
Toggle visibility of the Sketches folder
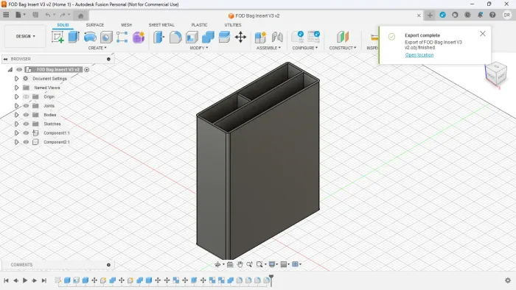click(26, 124)
